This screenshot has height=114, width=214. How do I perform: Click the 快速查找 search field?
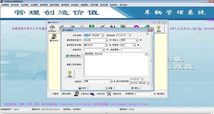tap(143, 94)
